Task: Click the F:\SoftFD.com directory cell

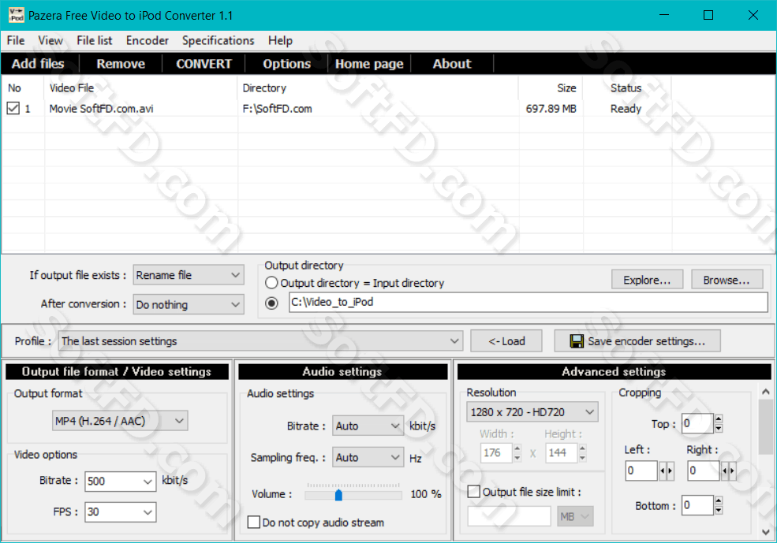Action: [x=278, y=109]
